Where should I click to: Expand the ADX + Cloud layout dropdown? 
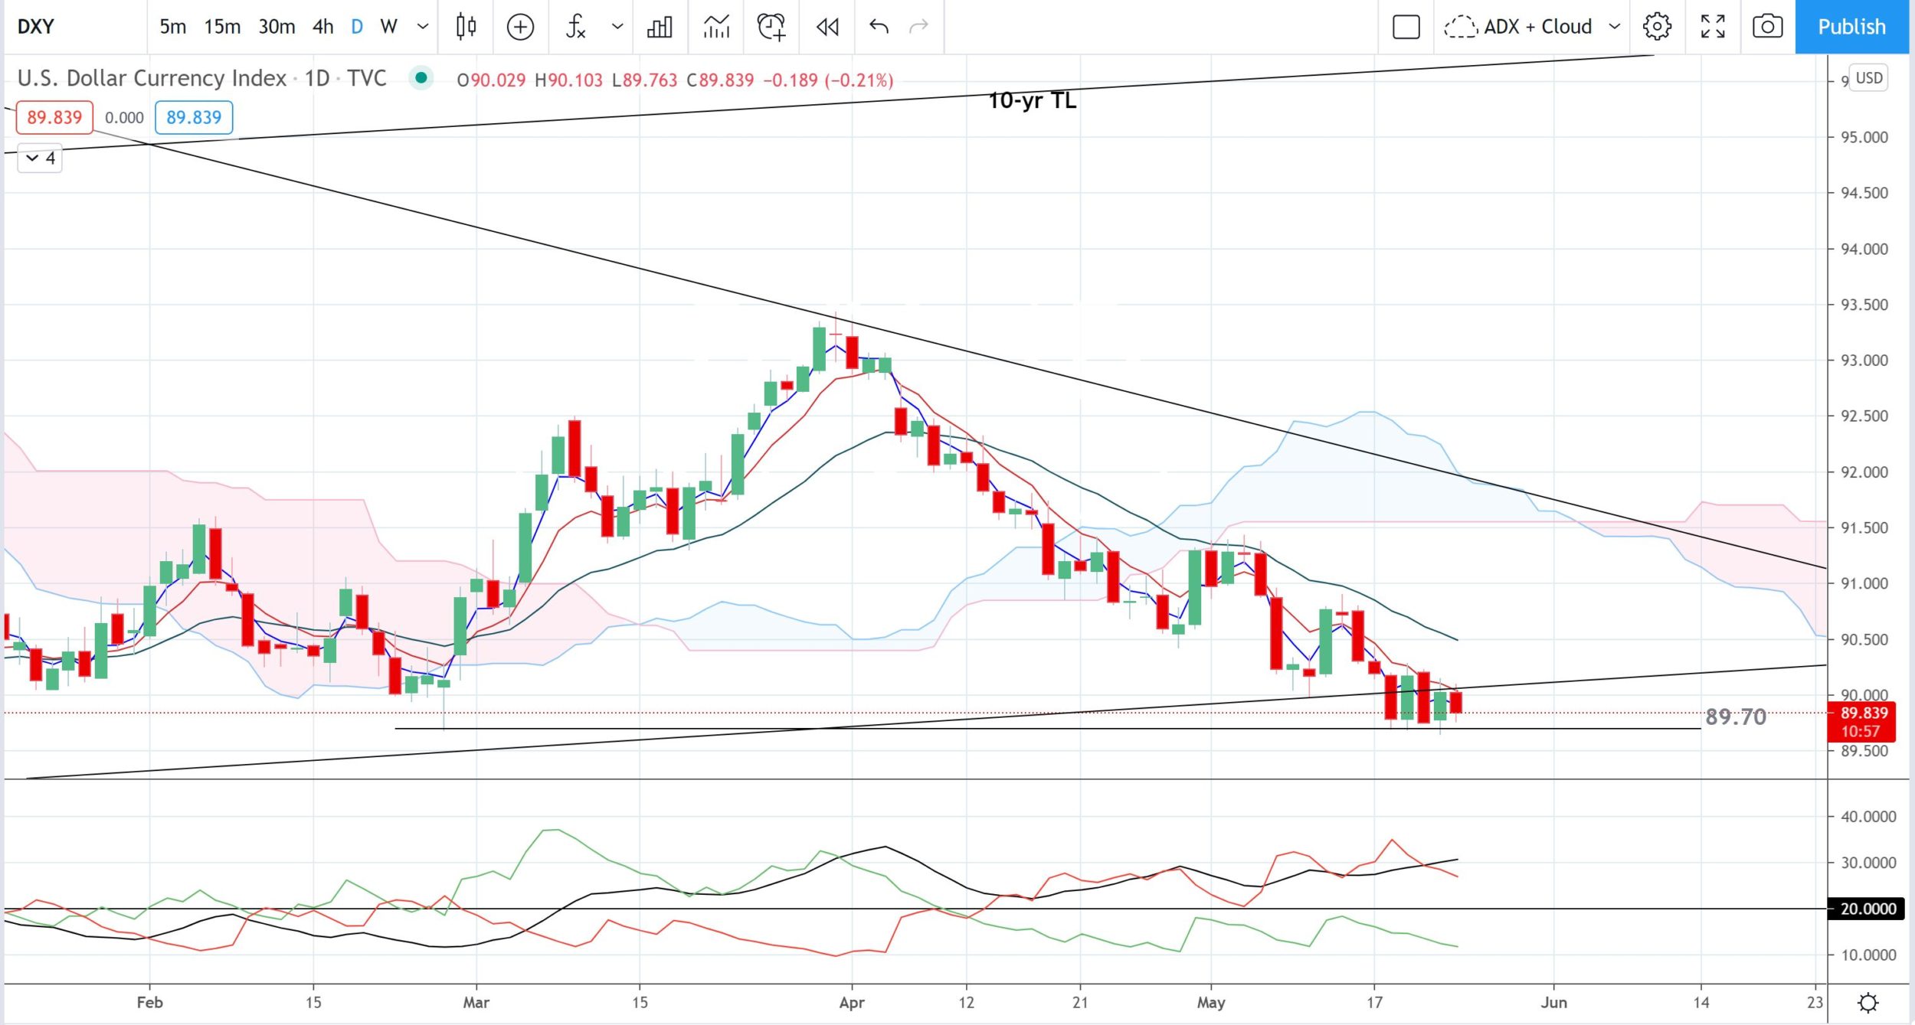(1614, 27)
